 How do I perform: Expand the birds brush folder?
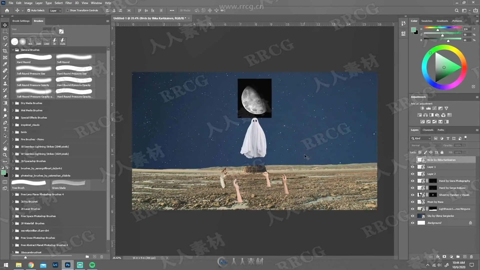pyautogui.click(x=13, y=132)
